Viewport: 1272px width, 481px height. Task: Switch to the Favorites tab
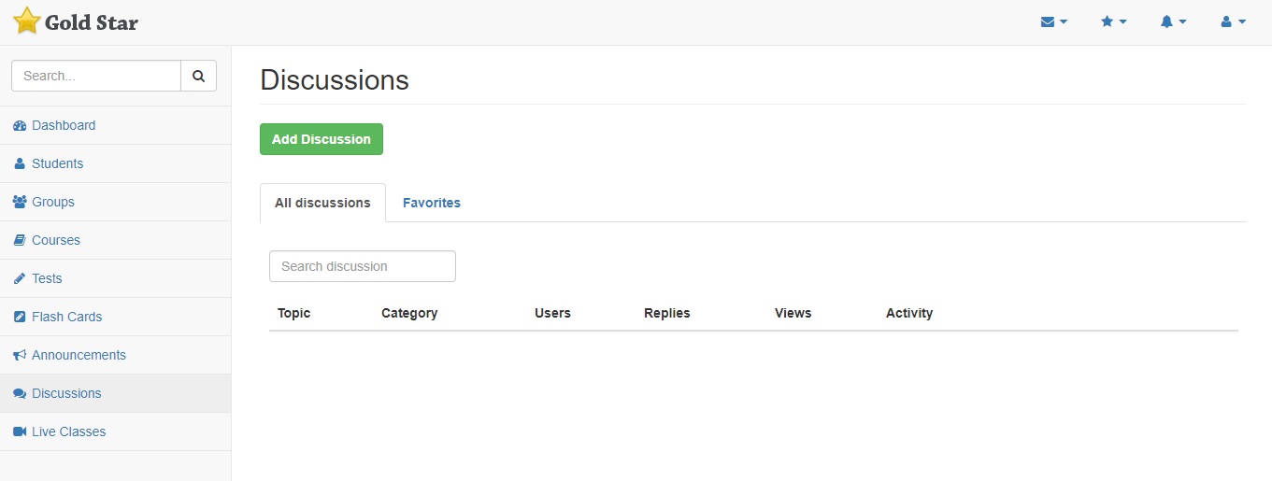[x=431, y=203]
